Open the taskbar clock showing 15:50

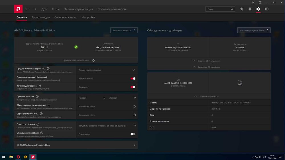272,157
